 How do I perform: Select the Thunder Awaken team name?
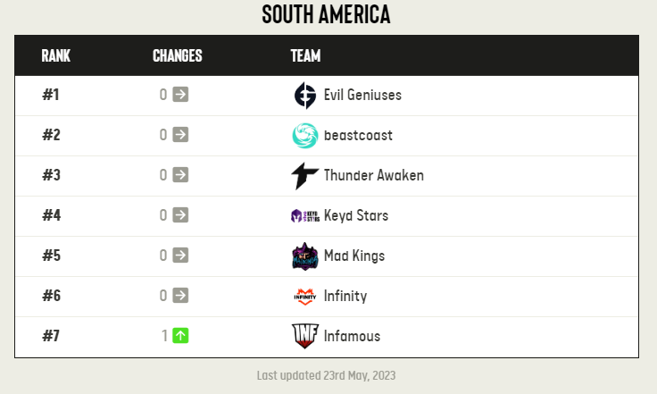(374, 175)
